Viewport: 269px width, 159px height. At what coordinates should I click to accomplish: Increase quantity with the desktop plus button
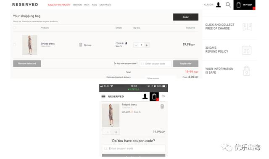[147, 45]
